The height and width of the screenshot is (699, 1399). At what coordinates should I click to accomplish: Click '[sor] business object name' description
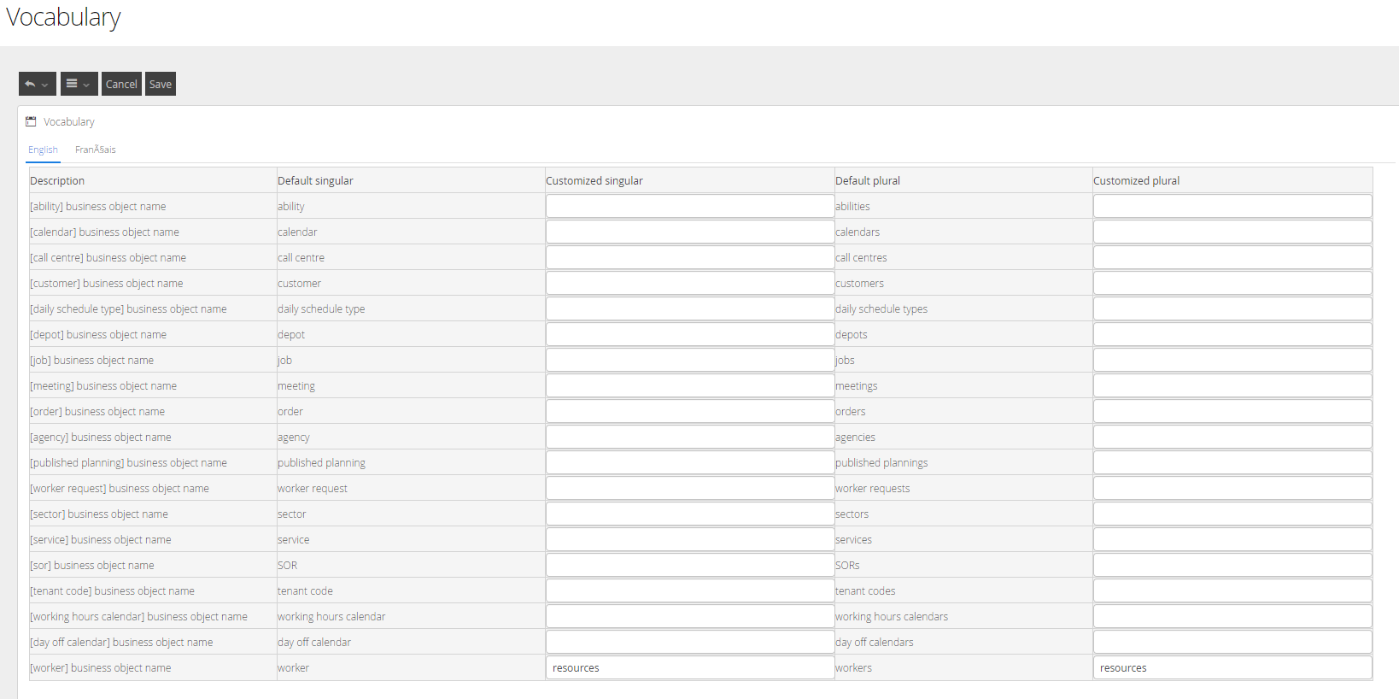[92, 565]
